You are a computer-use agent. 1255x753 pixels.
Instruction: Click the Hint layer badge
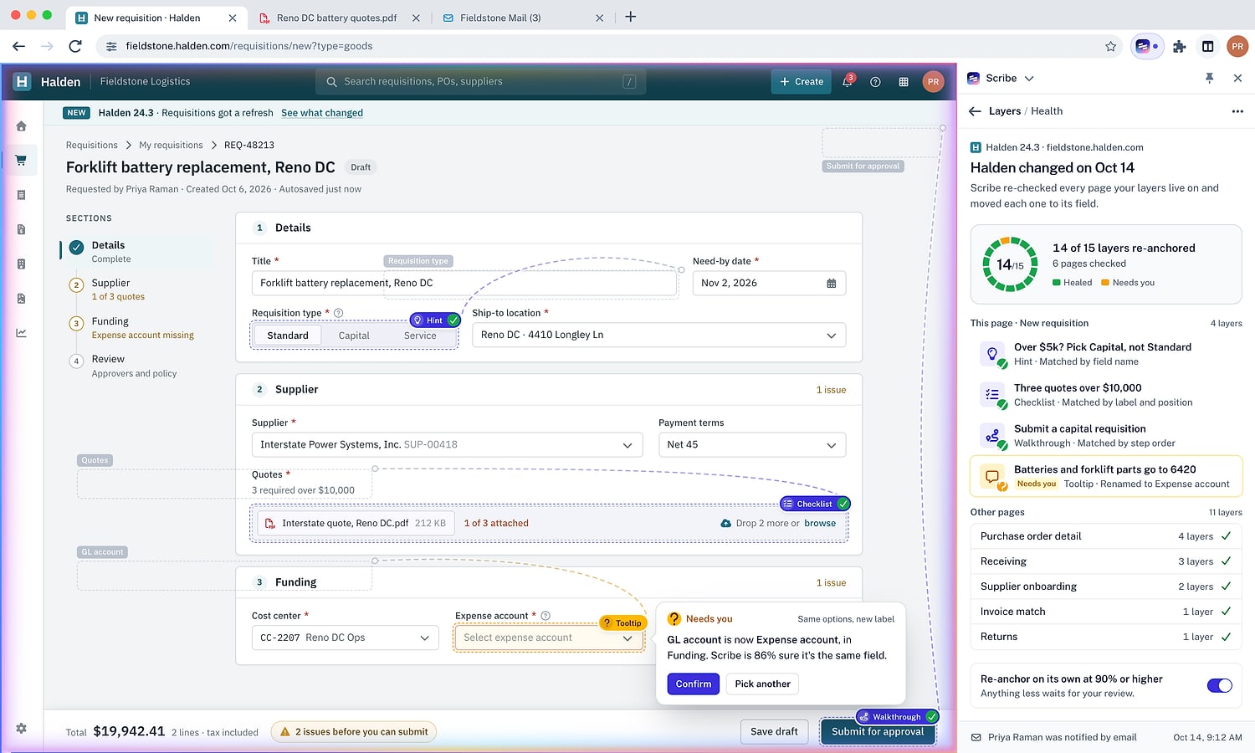pyautogui.click(x=436, y=320)
